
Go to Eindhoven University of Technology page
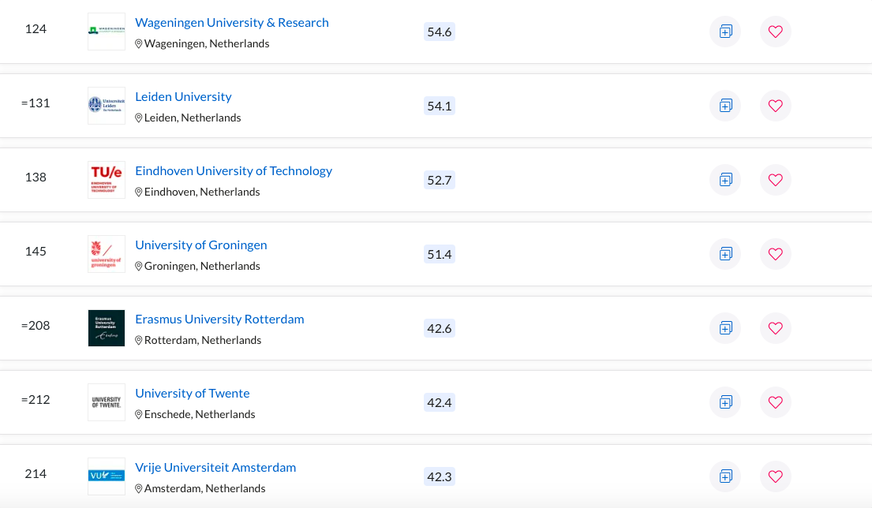(x=234, y=171)
